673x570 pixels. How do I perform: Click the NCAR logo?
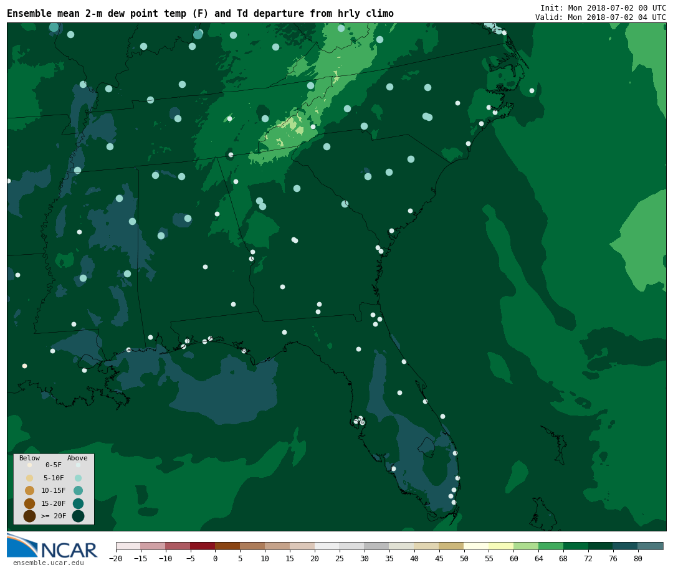52,546
